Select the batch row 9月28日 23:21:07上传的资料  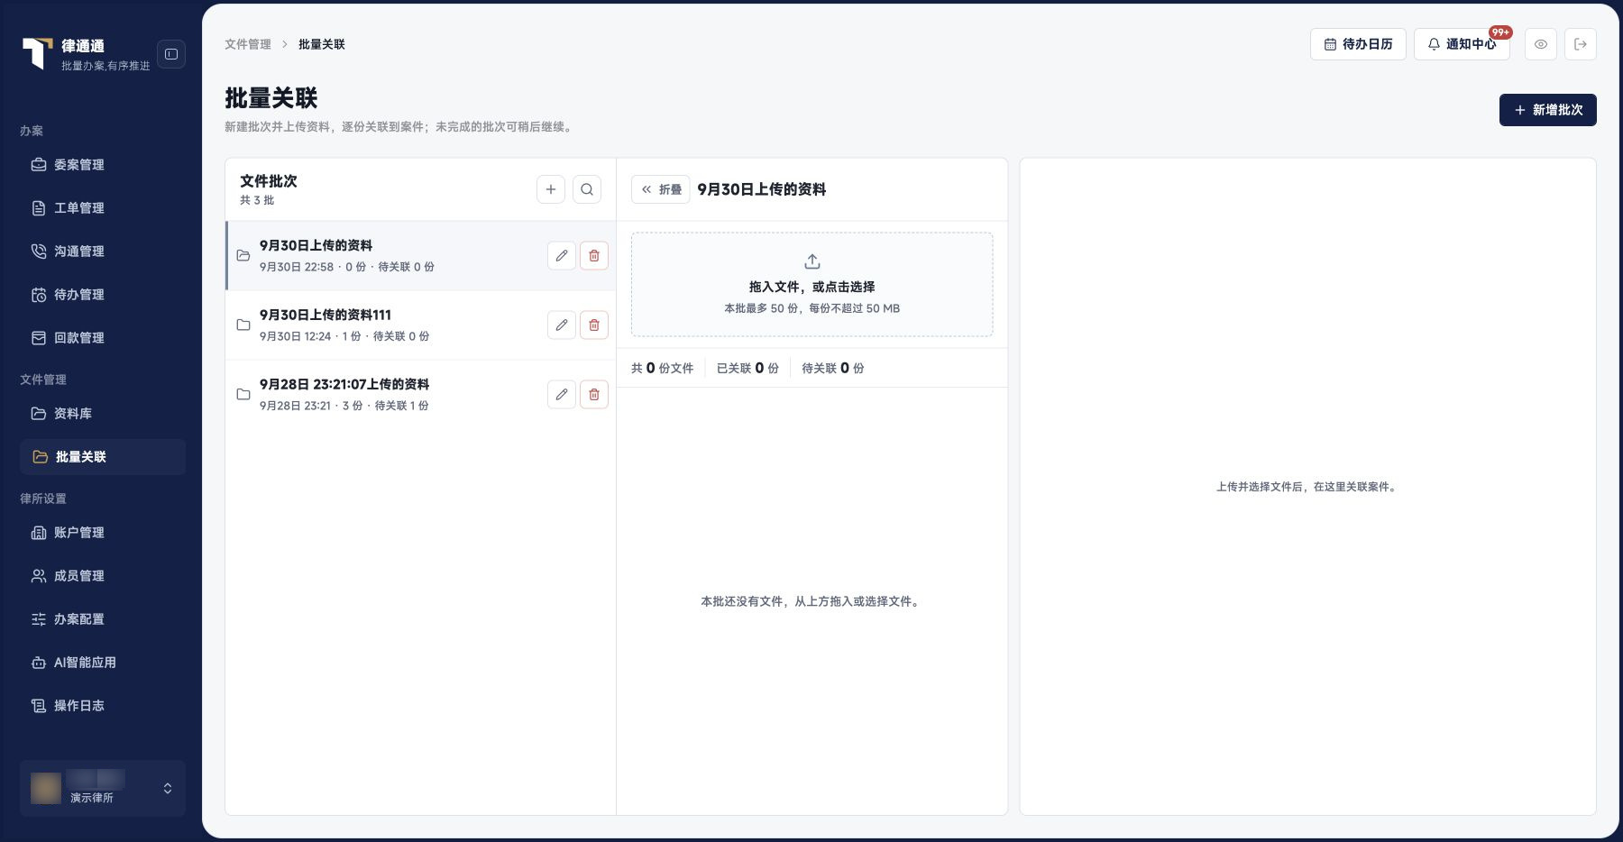pyautogui.click(x=420, y=394)
